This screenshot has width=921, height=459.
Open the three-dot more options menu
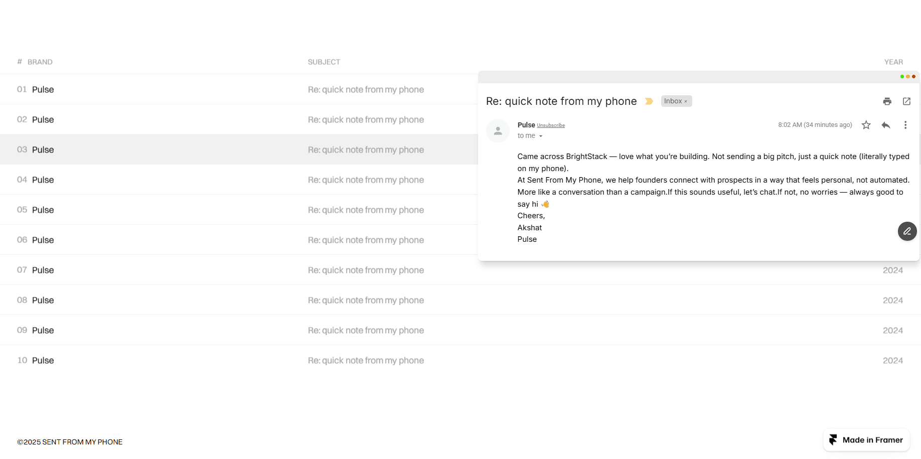point(905,125)
